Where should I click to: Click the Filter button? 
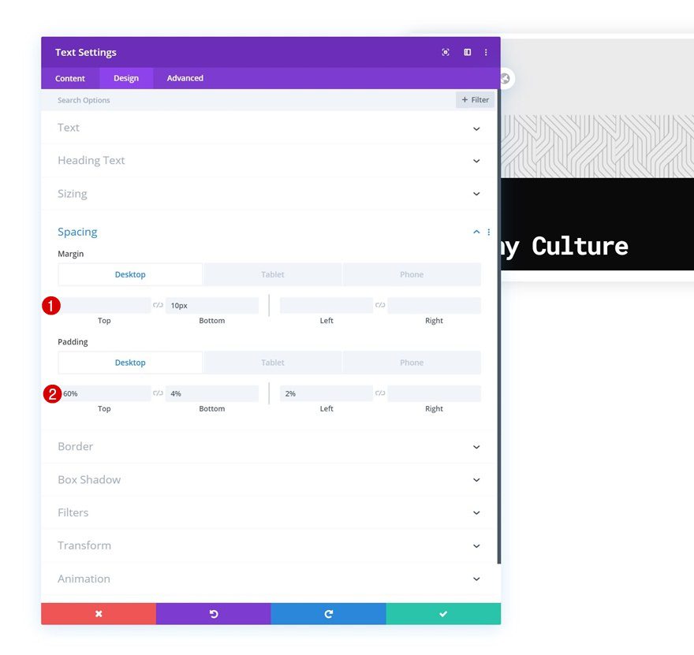coord(475,99)
